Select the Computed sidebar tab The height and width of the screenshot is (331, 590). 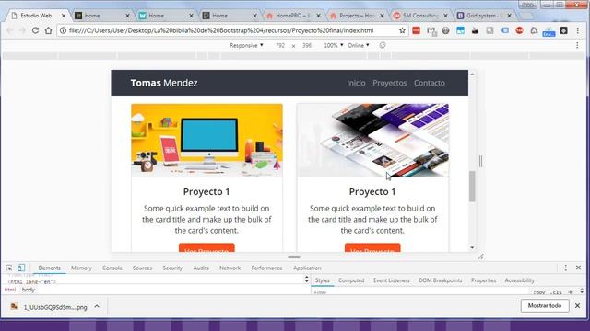click(351, 280)
